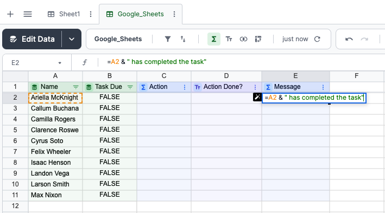
Task: Click the linked-rings lookup icon in toolbar
Action: [243, 39]
